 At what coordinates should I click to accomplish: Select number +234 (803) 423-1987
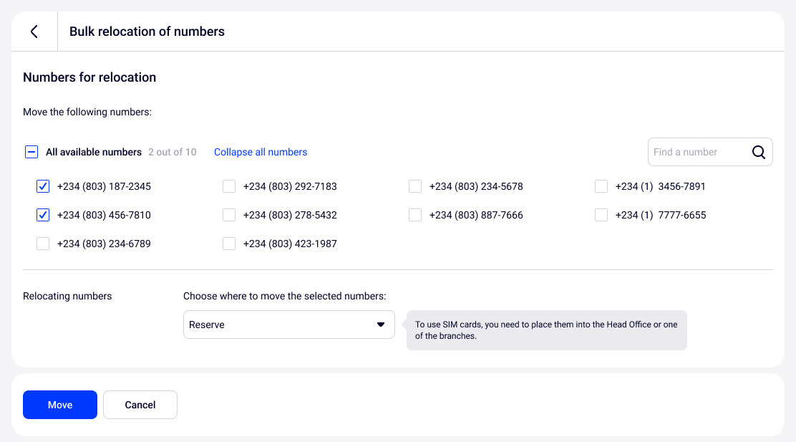tap(229, 244)
